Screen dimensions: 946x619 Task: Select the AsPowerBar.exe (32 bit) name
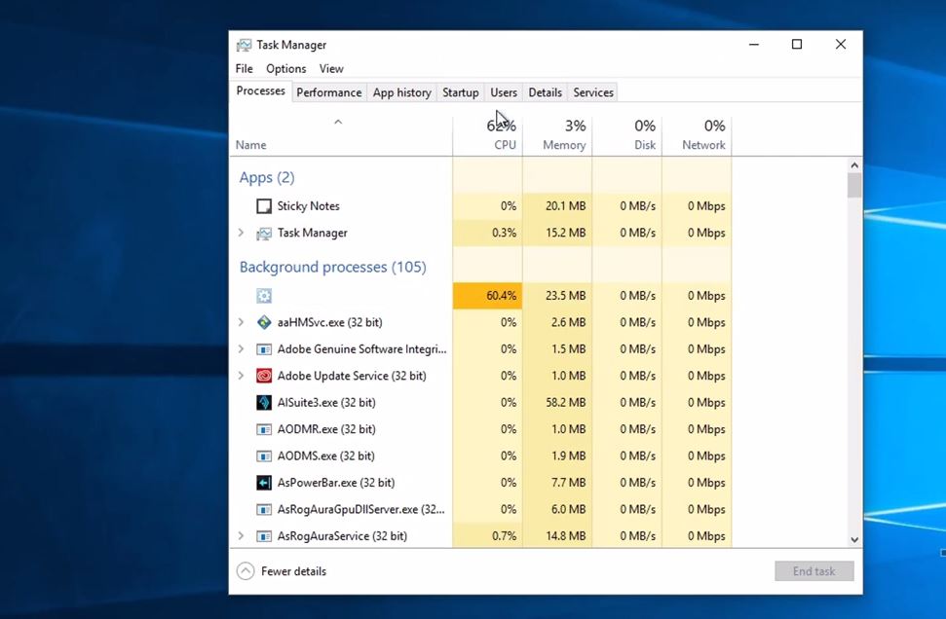point(336,483)
